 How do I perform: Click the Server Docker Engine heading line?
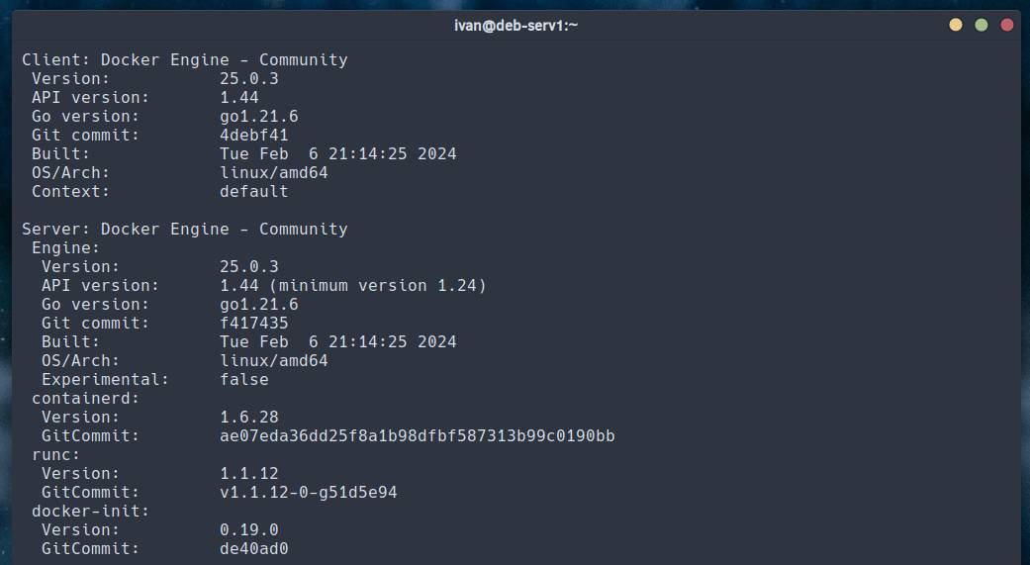(x=185, y=230)
